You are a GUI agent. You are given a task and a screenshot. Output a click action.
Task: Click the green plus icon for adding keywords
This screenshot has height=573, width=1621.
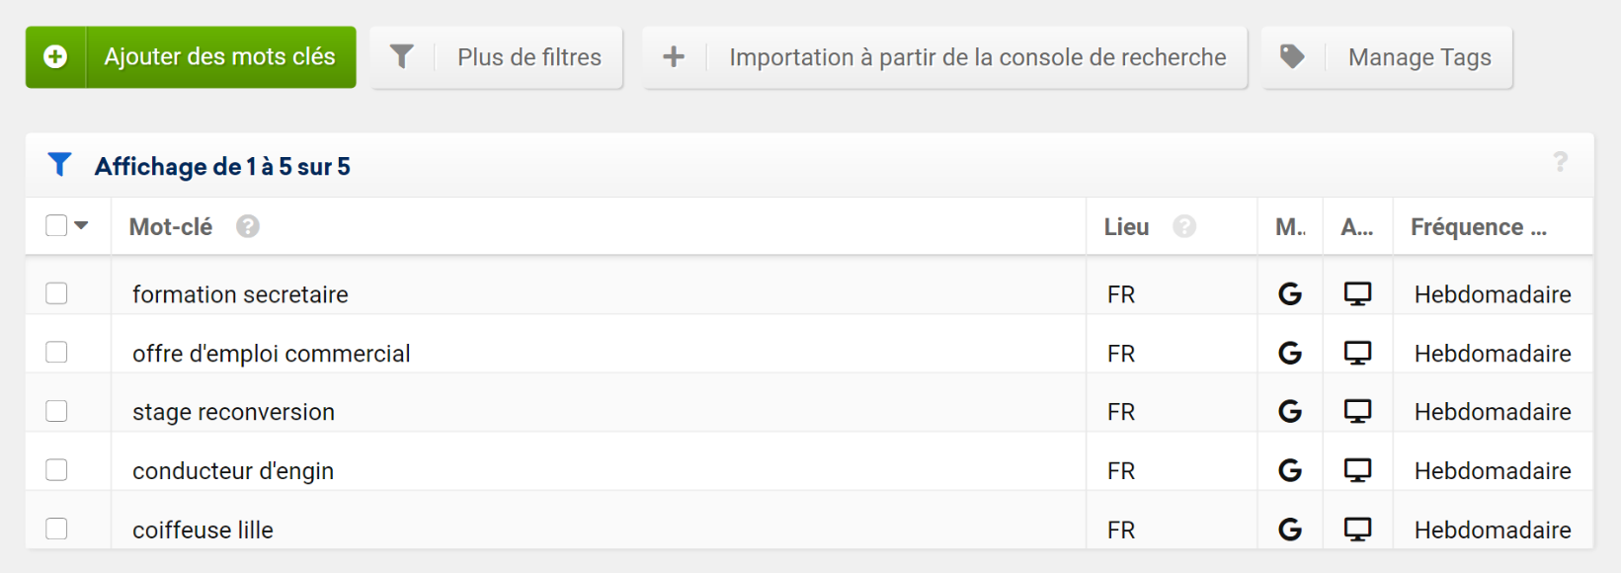pyautogui.click(x=56, y=57)
